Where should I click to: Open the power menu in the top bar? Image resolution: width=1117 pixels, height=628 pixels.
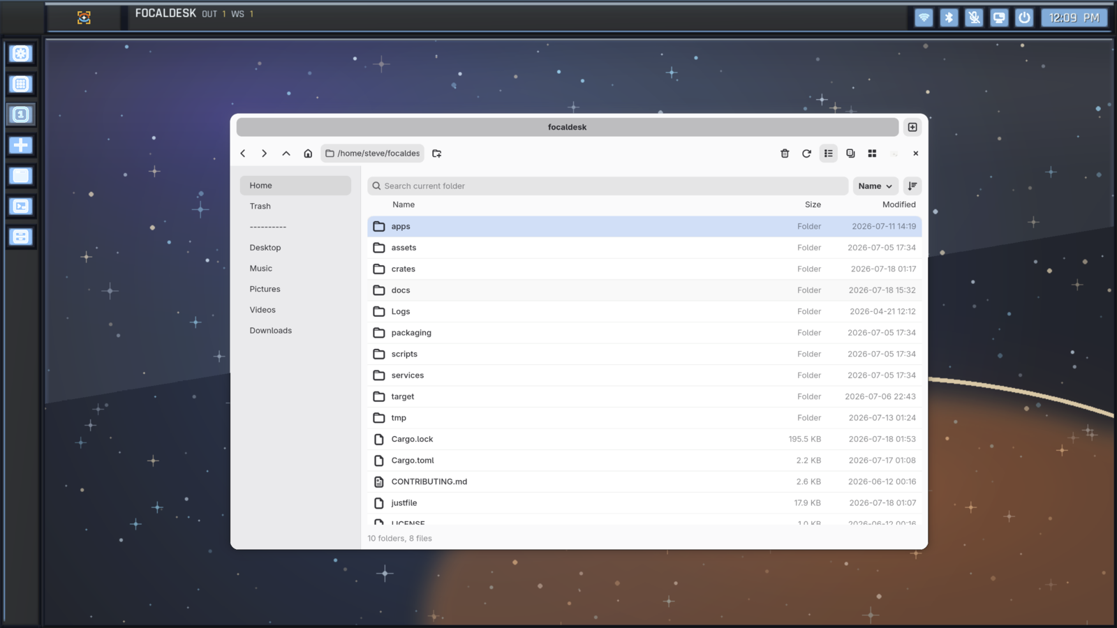[x=1024, y=17]
